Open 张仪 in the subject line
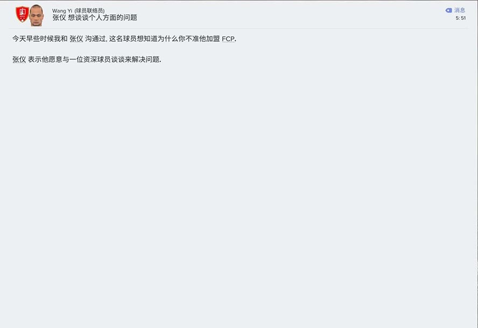478x328 pixels. click(x=59, y=18)
